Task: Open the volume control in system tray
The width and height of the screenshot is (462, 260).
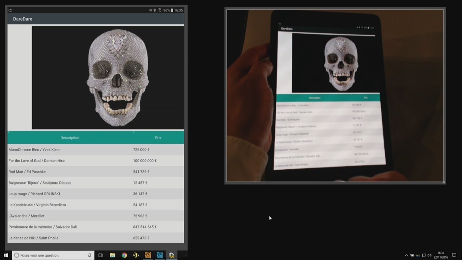Action: [x=429, y=255]
